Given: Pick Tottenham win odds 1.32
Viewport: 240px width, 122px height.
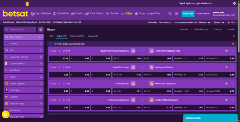Looking at the screenshot, I should click(x=101, y=58).
